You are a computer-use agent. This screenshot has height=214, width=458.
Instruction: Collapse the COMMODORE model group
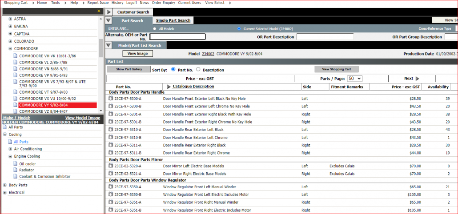click(x=11, y=49)
